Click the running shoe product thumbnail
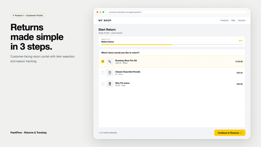 (x=110, y=62)
